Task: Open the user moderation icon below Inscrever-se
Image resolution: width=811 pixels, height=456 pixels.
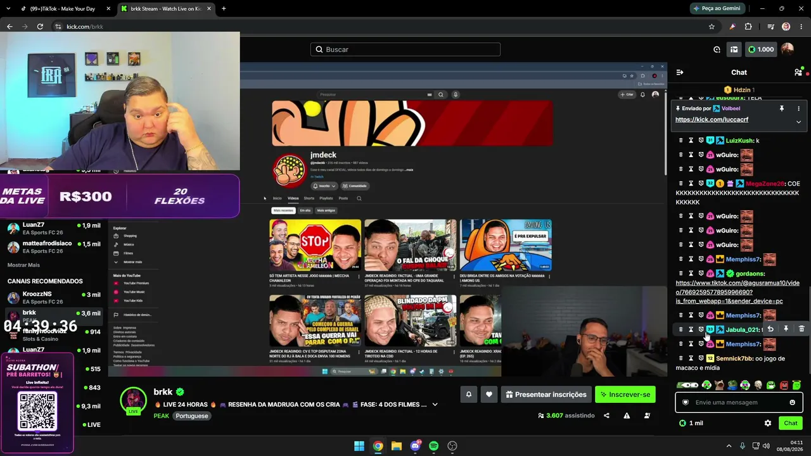Action: [x=647, y=415]
